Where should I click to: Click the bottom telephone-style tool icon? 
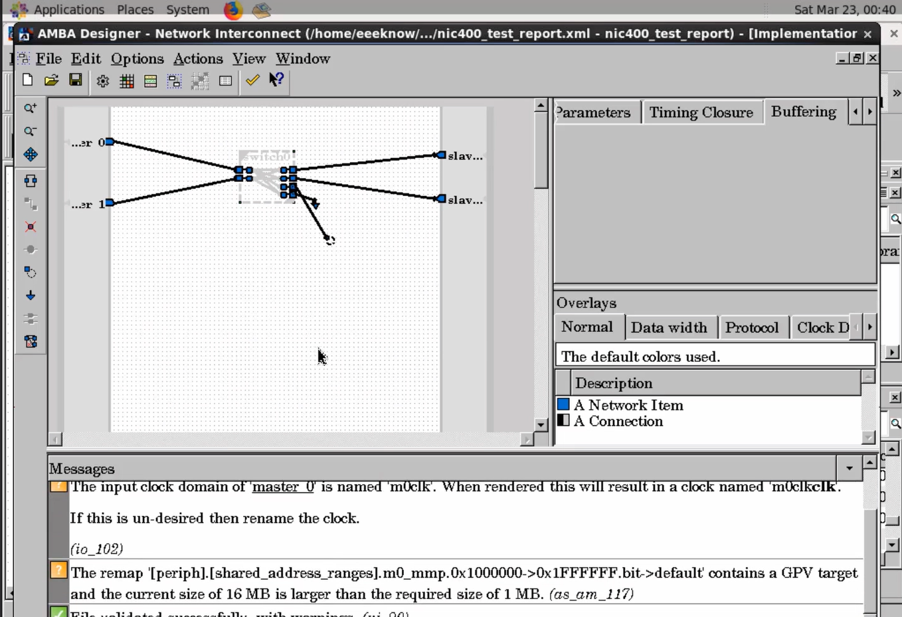coord(31,341)
